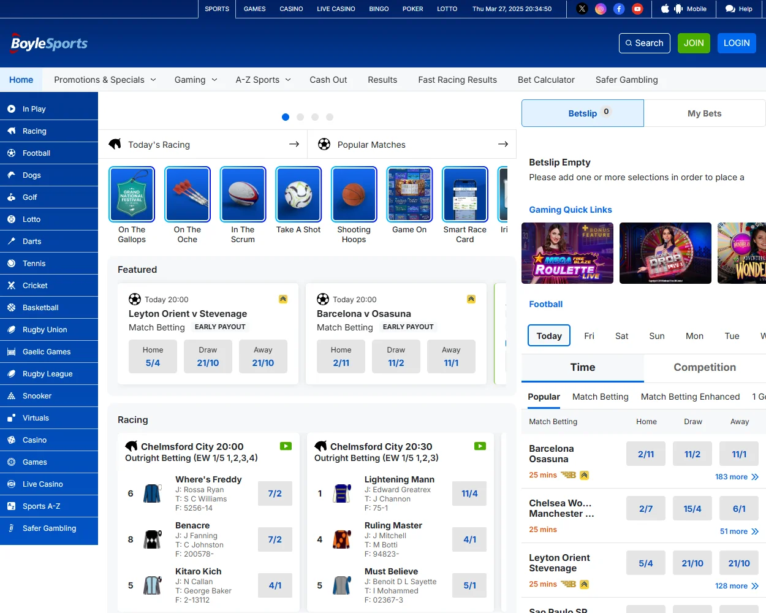766x613 pixels.
Task: Switch to the Competition tab
Action: point(704,367)
